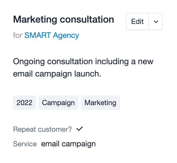This screenshot has height=163, width=177.
Task: Click the word SMART in blue link
Action: point(38,35)
